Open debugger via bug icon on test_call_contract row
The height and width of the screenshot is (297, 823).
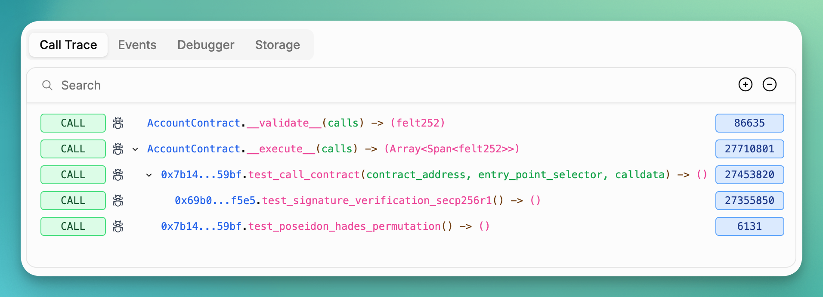118,175
